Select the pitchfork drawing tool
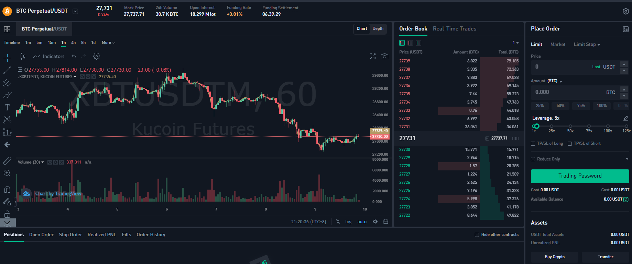The height and width of the screenshot is (264, 632). tap(7, 83)
